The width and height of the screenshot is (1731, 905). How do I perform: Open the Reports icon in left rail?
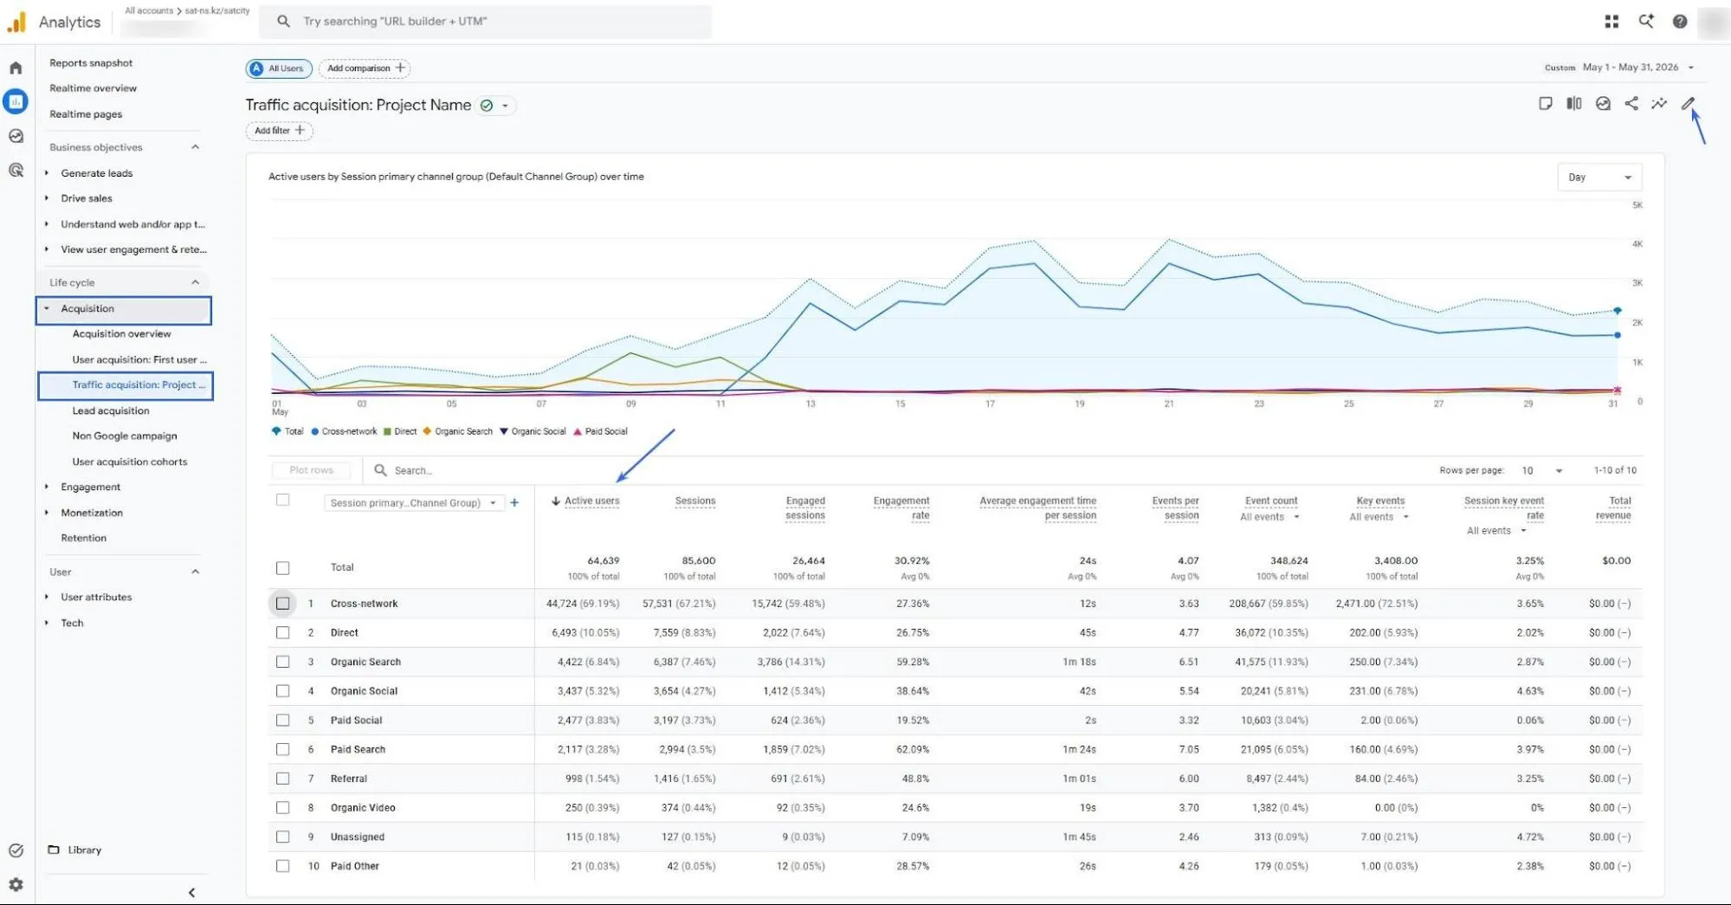coord(16,101)
